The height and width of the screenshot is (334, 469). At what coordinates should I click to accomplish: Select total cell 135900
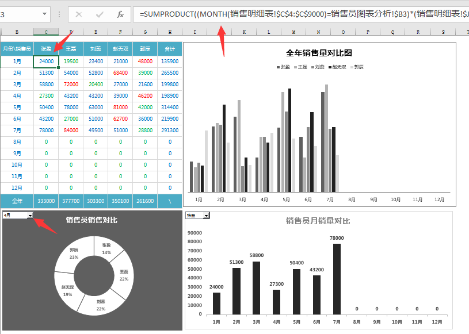tap(170, 62)
